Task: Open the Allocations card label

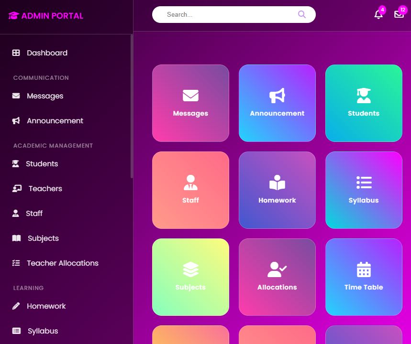Action: tap(277, 287)
